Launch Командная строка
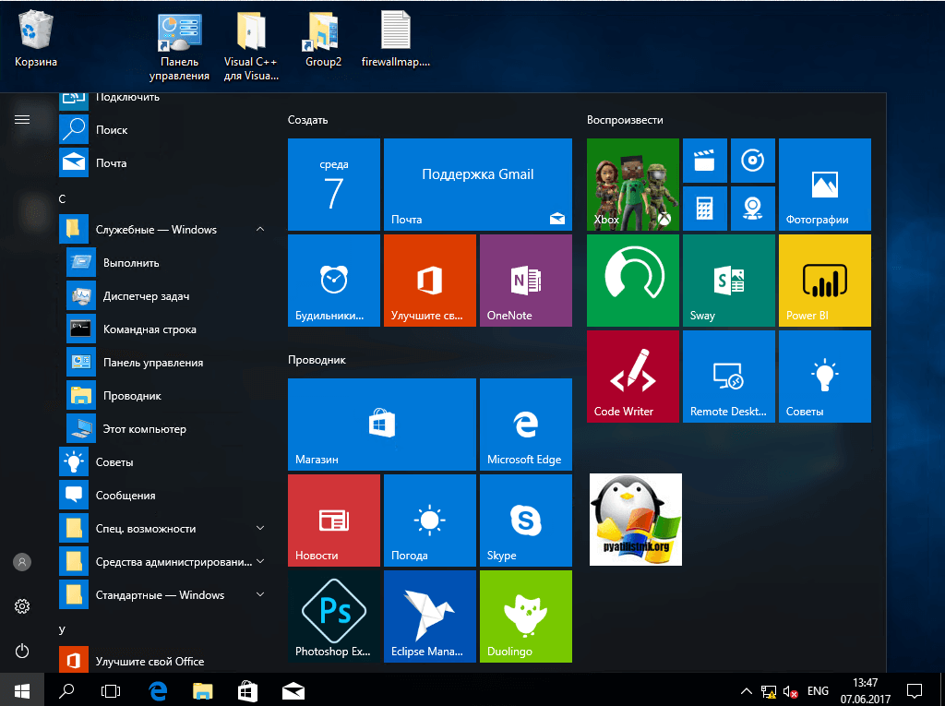The height and width of the screenshot is (706, 945). pyautogui.click(x=168, y=329)
